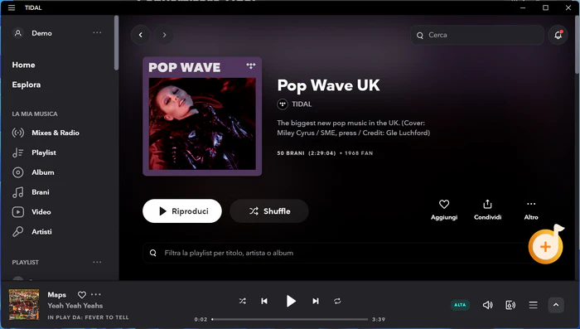This screenshot has width=580, height=329.
Task: Open the Fever To Tell source link
Action: click(107, 317)
